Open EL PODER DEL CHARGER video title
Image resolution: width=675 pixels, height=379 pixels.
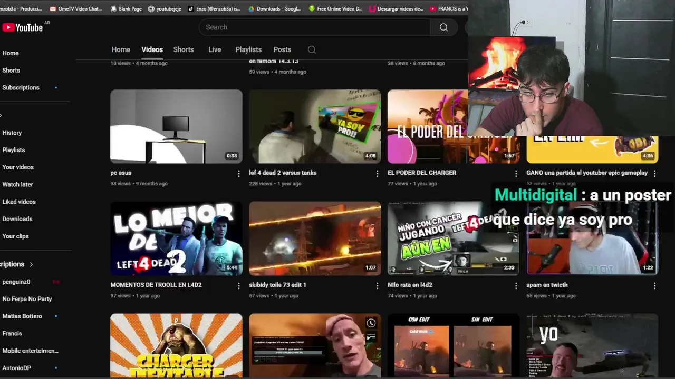pos(422,173)
